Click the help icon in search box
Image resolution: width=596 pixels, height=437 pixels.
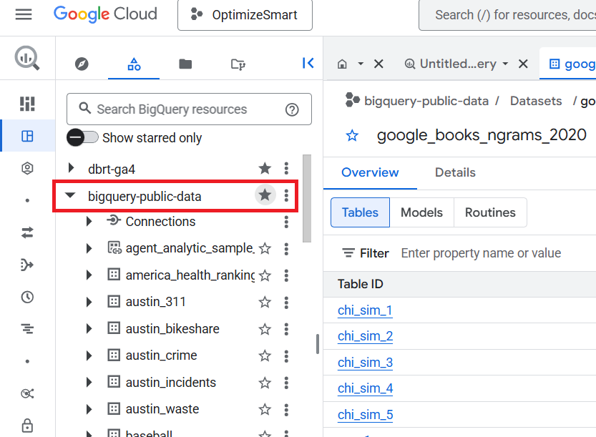point(292,109)
